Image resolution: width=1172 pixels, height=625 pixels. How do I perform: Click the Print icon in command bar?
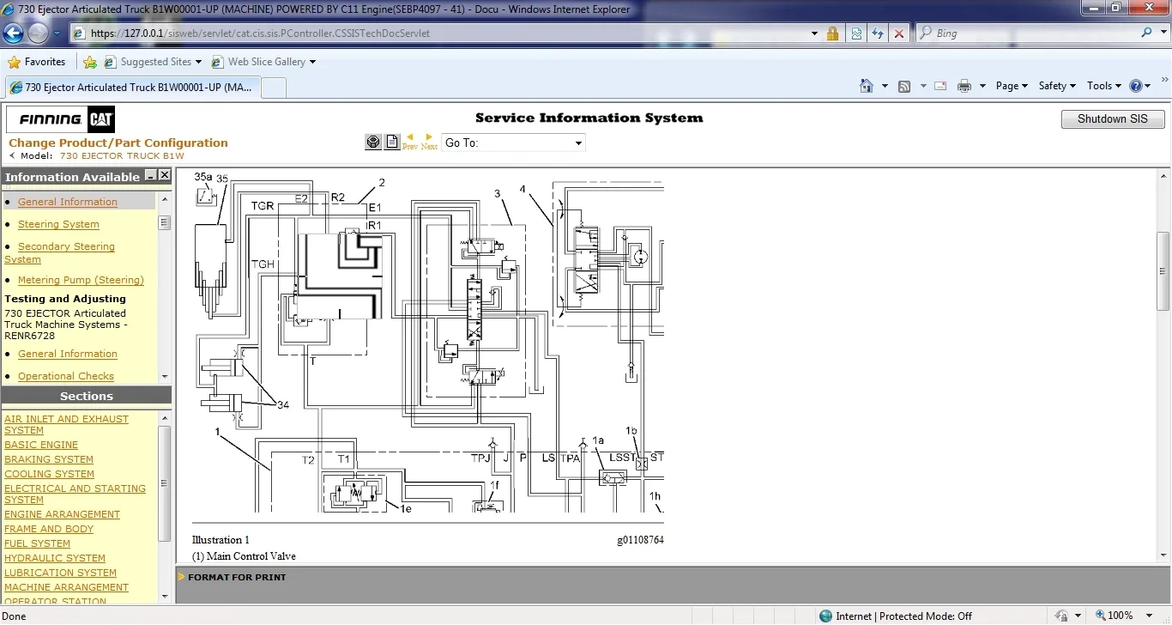pyautogui.click(x=964, y=86)
